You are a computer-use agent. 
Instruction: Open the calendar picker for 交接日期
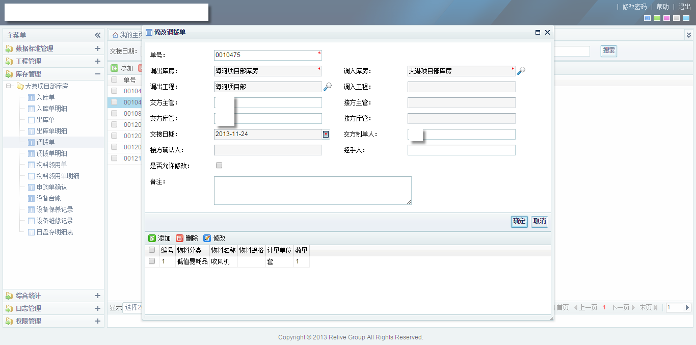point(326,135)
